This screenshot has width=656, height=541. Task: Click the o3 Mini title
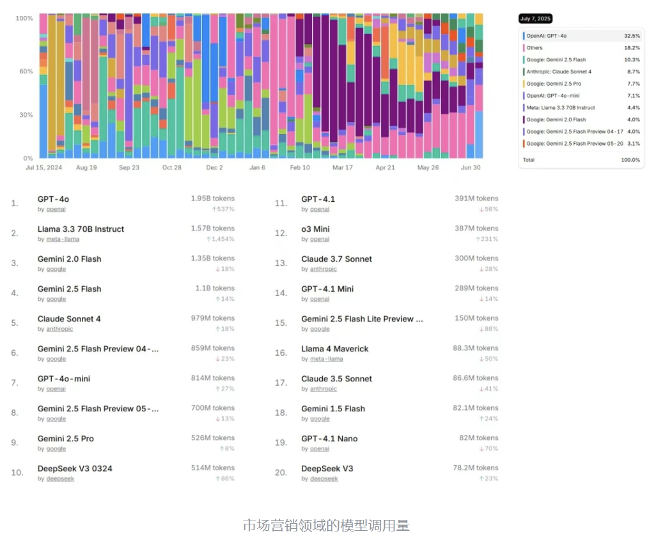click(x=315, y=229)
